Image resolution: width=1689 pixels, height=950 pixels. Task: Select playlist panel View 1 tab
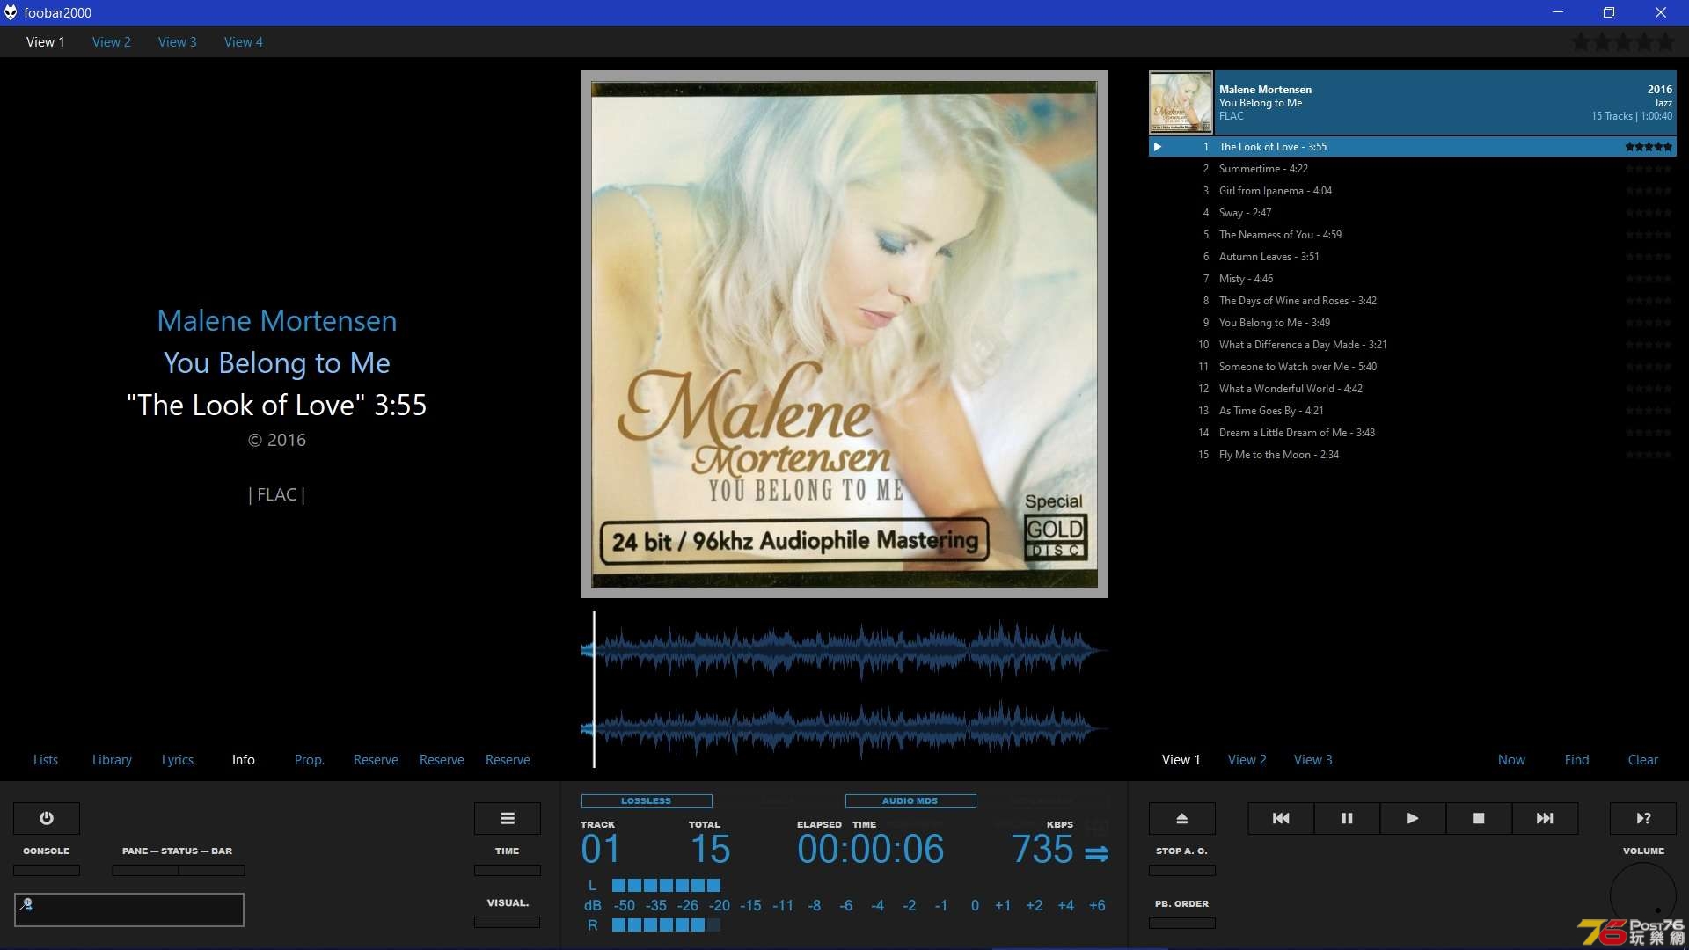point(1181,760)
